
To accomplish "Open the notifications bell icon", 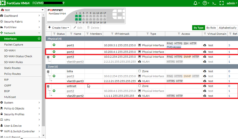I will (x=196, y=3).
